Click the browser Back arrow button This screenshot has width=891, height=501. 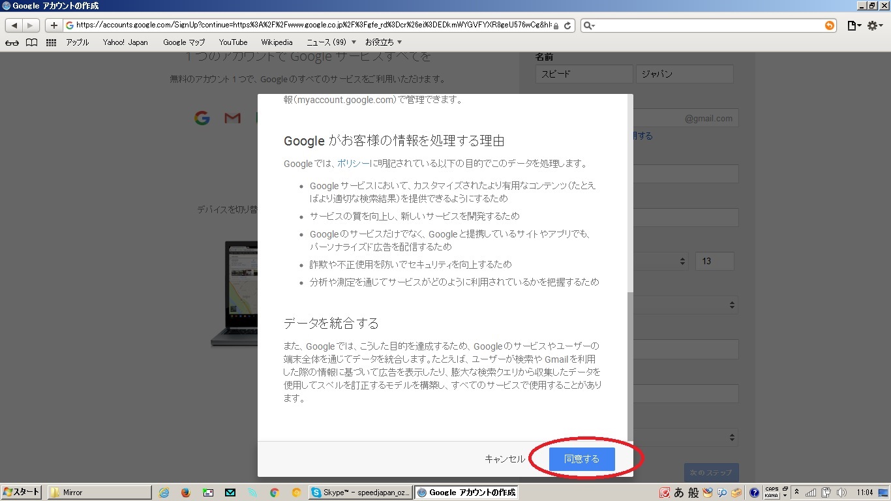[14, 25]
